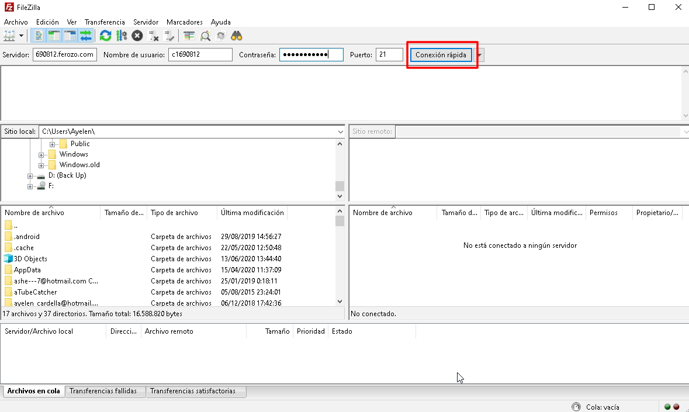This screenshot has height=412, width=689.
Task: Expand the Windows folder node
Action: (x=41, y=155)
